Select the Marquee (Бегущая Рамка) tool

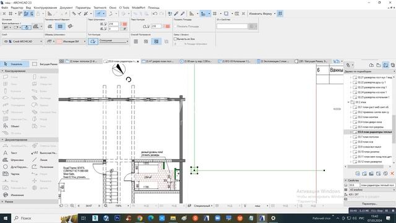click(x=45, y=64)
